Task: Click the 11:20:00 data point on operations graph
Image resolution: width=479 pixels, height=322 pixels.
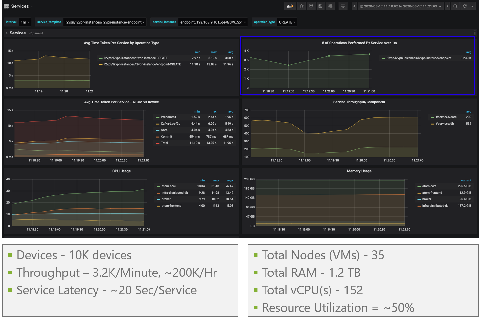Action: pyautogui.click(x=329, y=56)
